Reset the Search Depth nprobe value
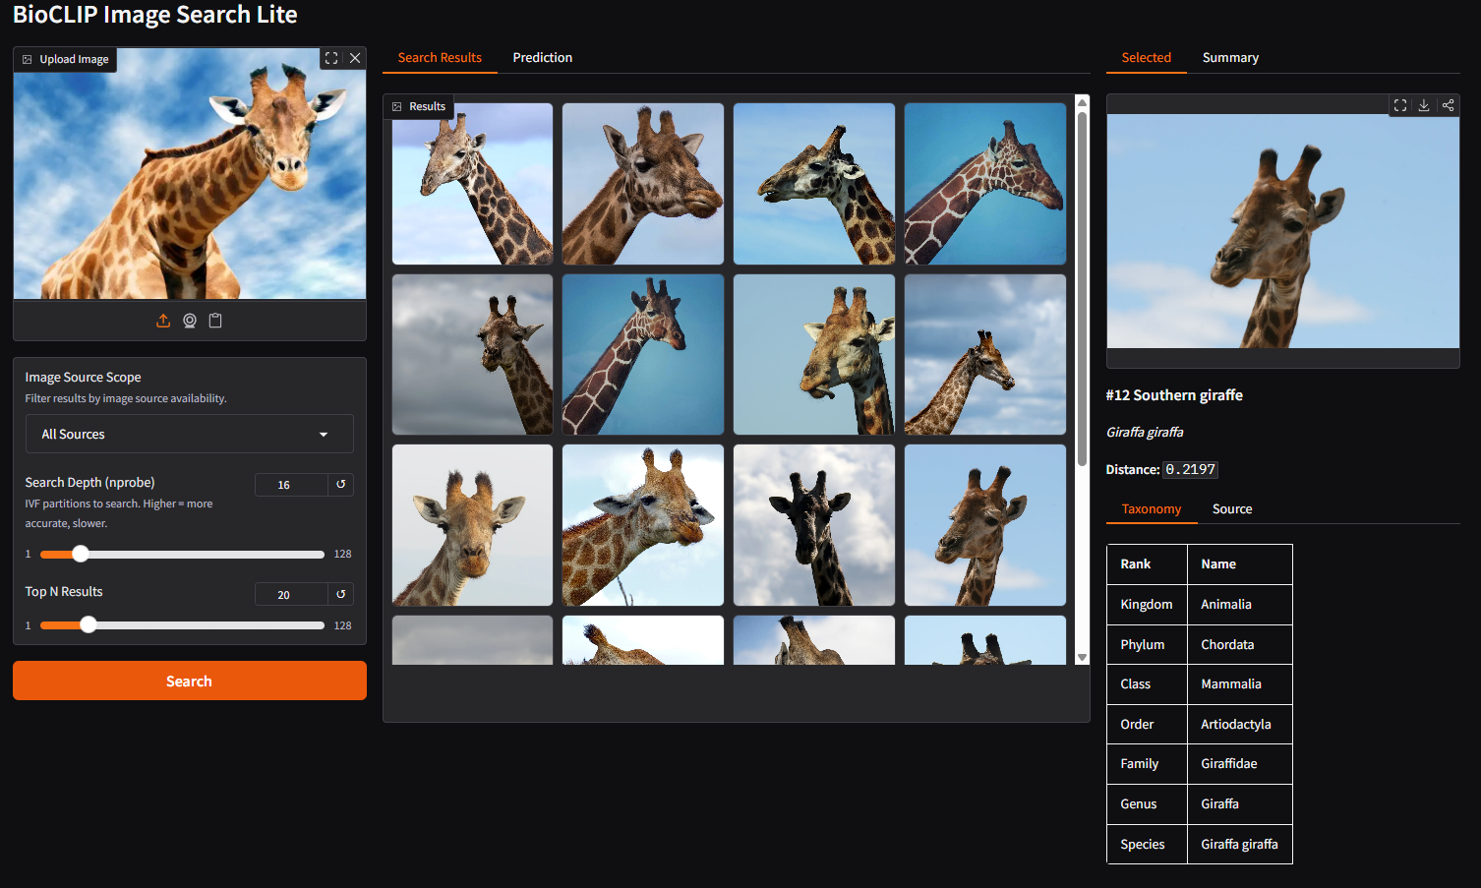 (x=339, y=484)
